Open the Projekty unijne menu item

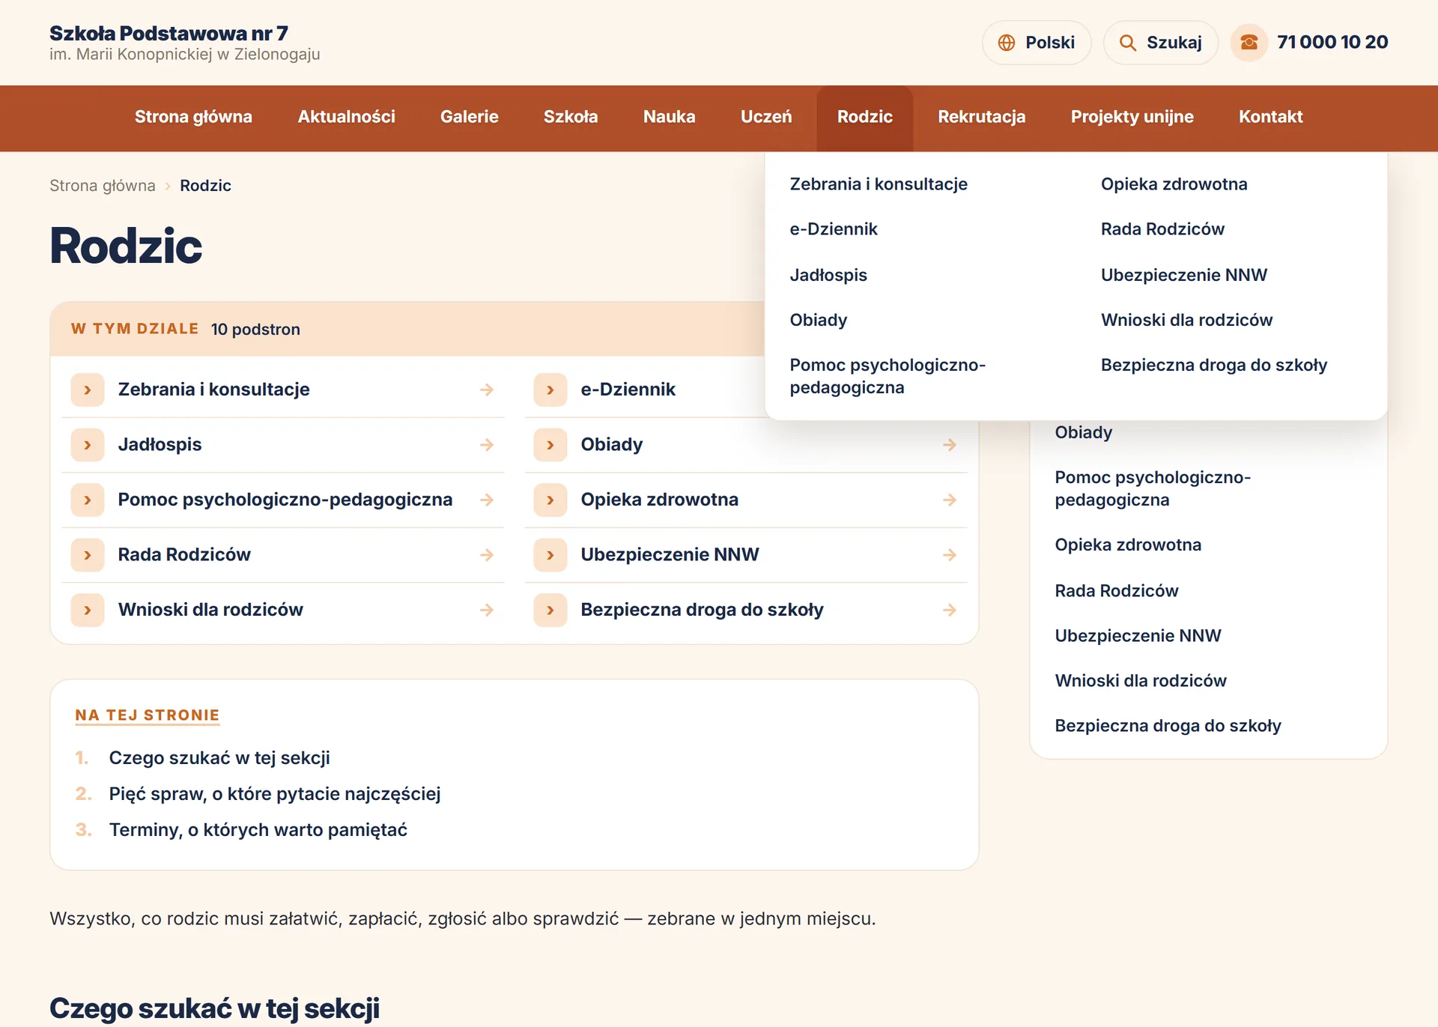click(x=1132, y=117)
